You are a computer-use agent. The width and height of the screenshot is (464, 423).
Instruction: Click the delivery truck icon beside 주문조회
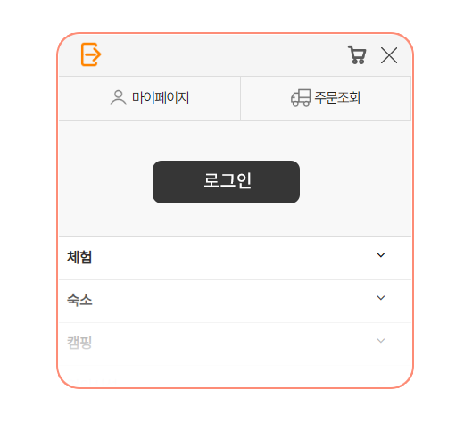point(301,97)
